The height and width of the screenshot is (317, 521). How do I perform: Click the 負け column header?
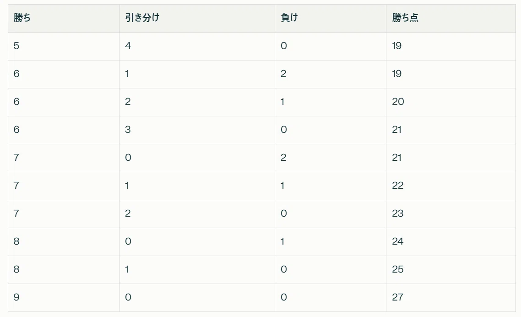(330, 18)
